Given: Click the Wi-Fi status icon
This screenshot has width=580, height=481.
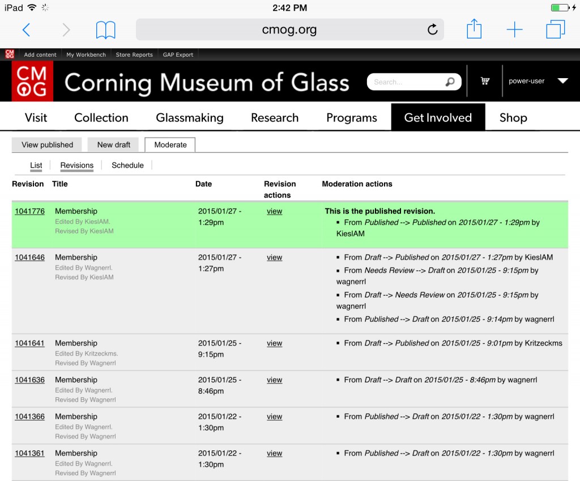Looking at the screenshot, I should tap(32, 7).
